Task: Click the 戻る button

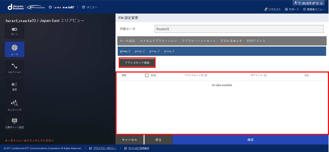Action: [158, 140]
